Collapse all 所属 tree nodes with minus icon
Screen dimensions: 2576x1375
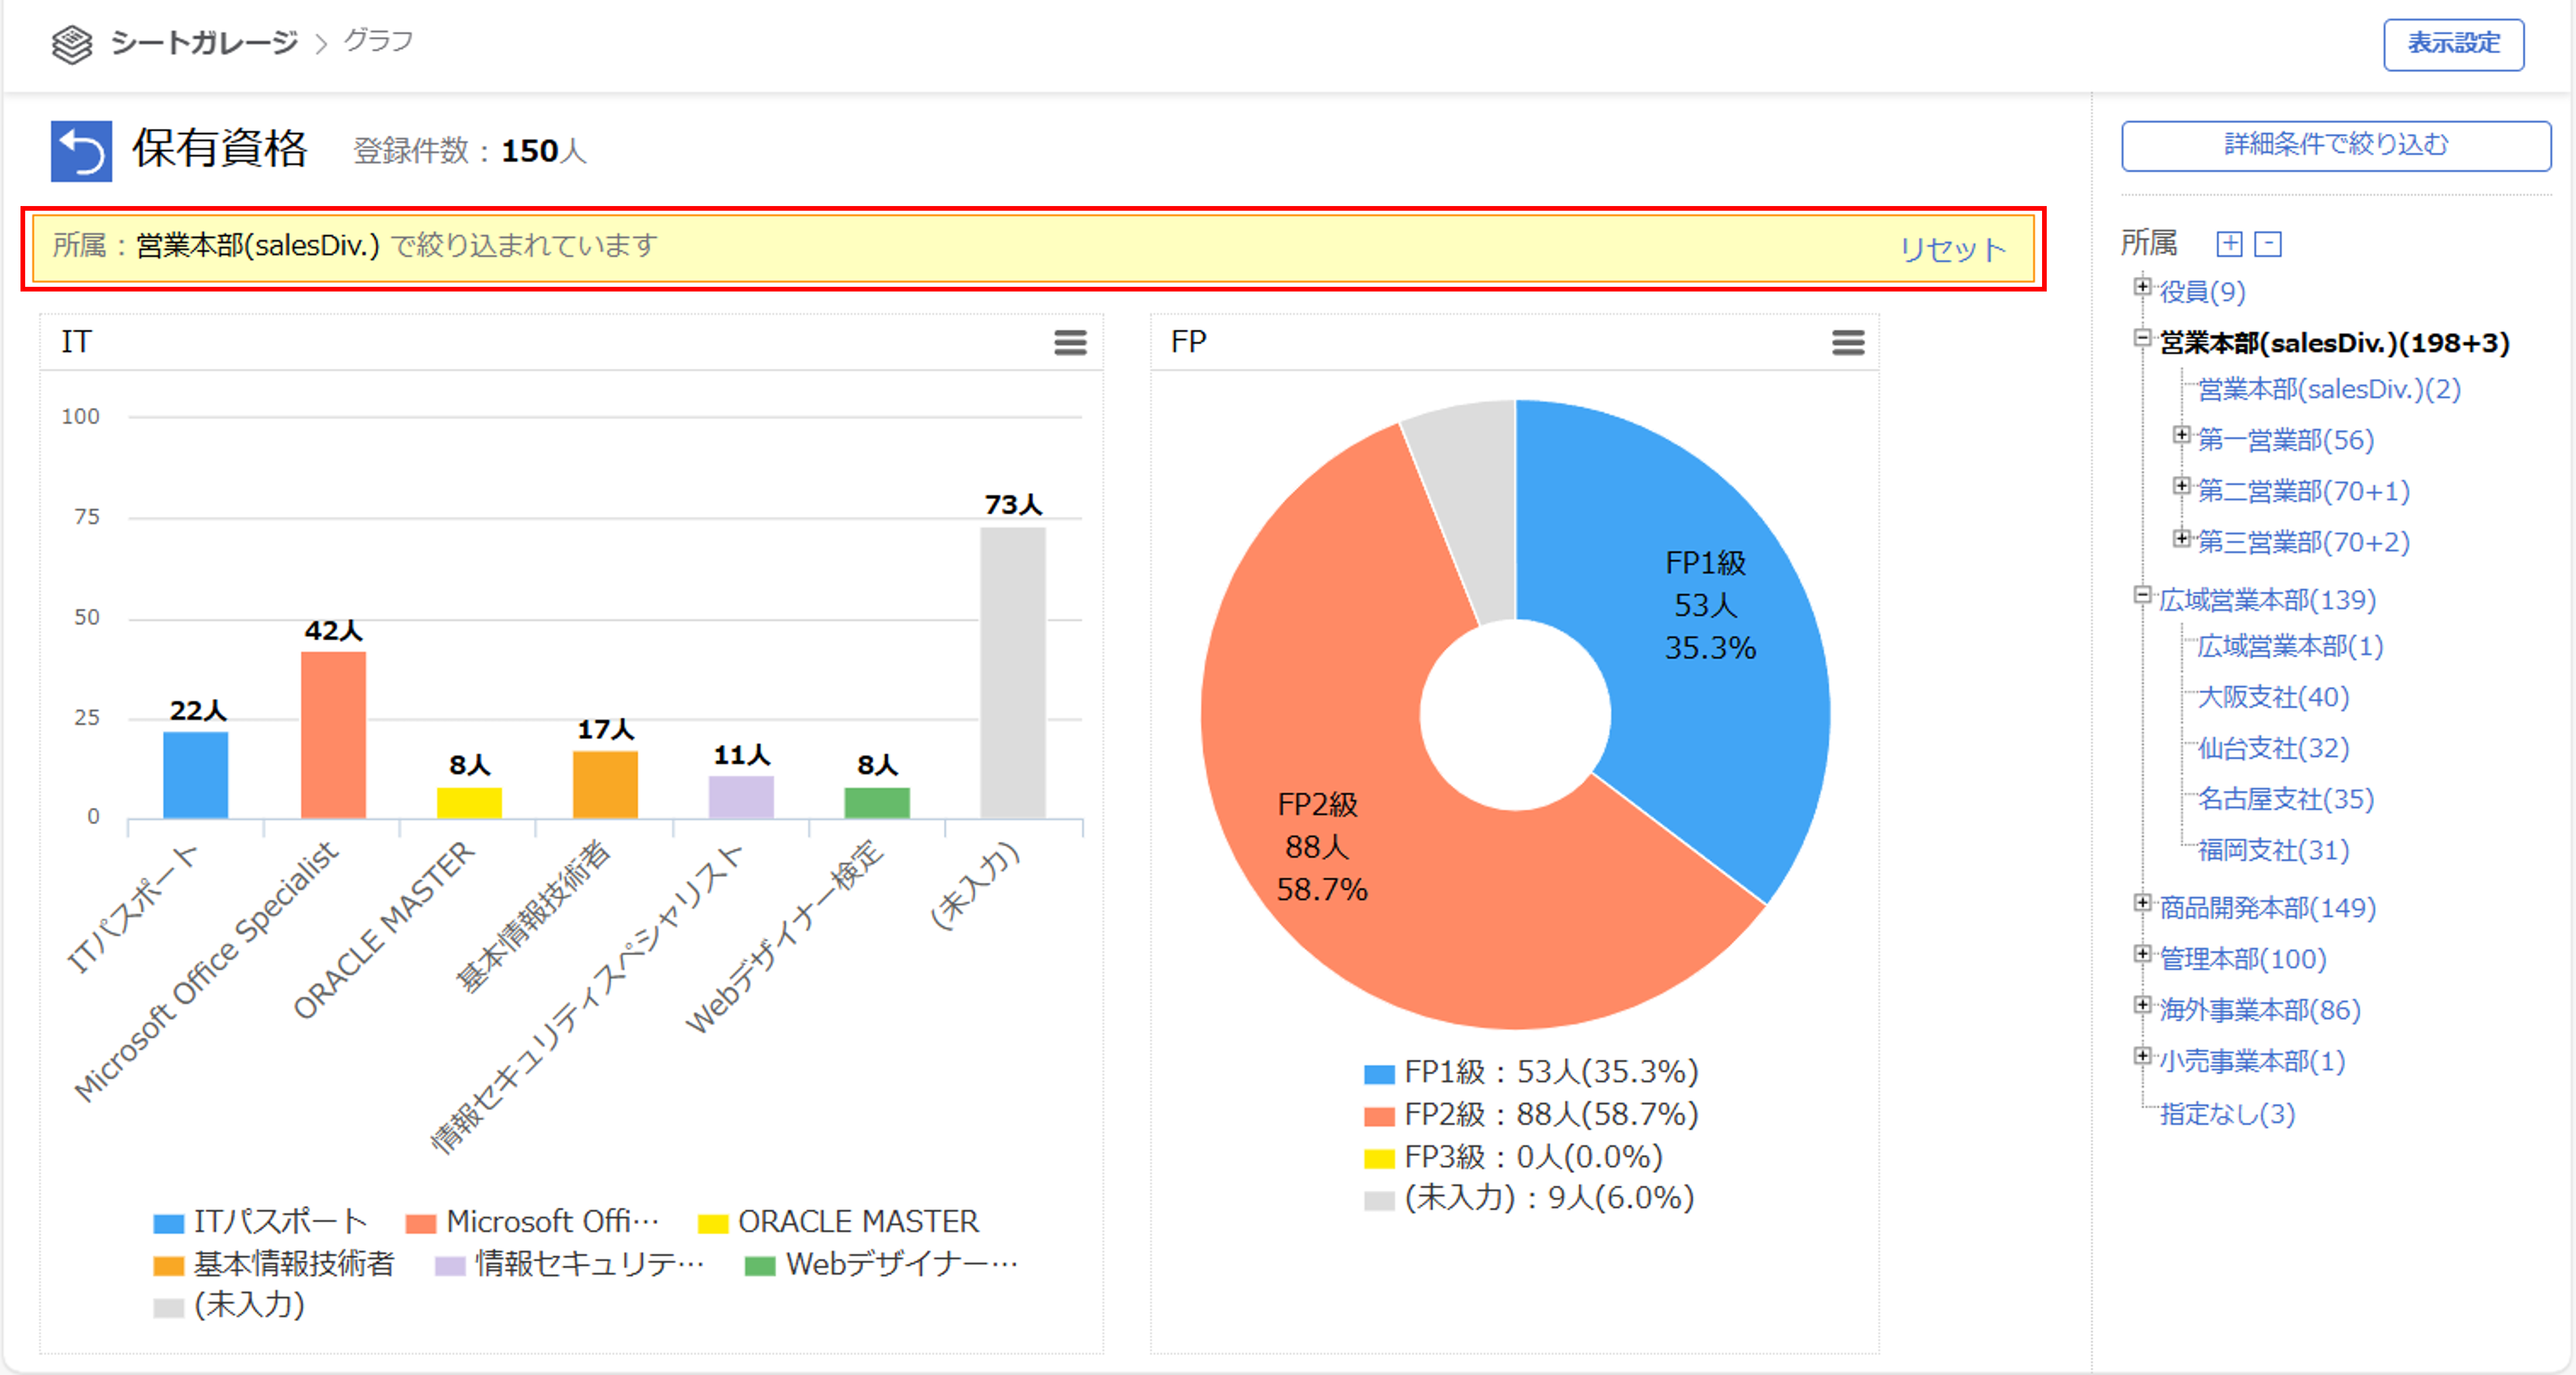pos(2268,244)
